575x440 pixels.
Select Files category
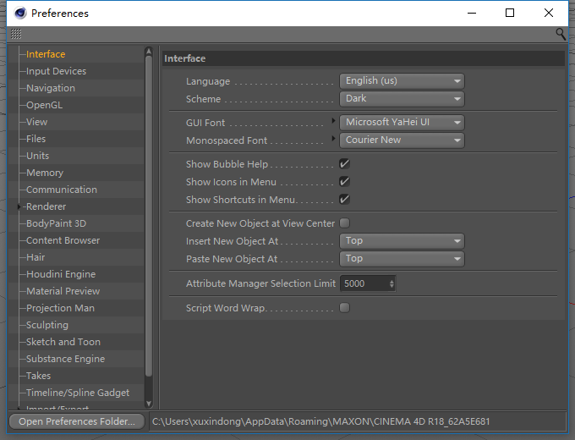pyautogui.click(x=36, y=139)
